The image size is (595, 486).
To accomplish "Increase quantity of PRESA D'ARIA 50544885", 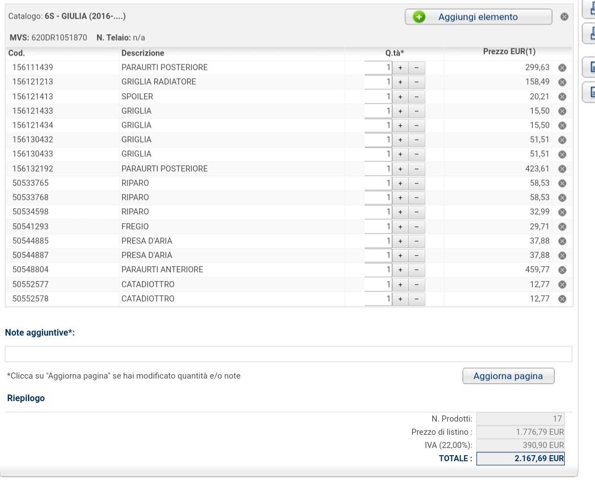I will [400, 241].
